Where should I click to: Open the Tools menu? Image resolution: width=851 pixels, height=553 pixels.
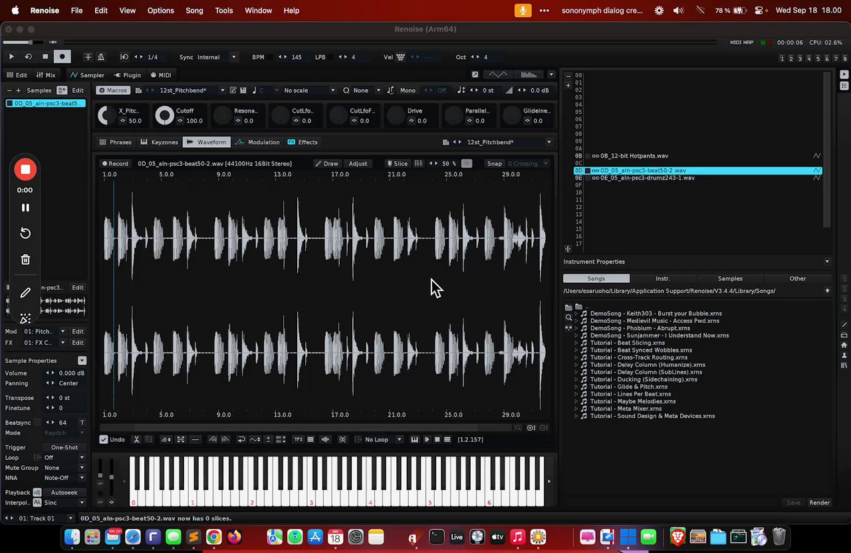pos(224,11)
